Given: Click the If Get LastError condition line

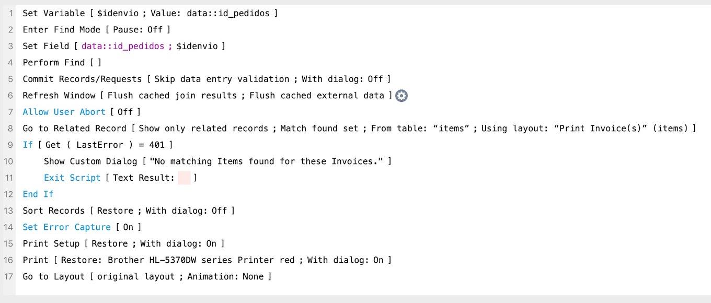Looking at the screenshot, I should pyautogui.click(x=97, y=145).
